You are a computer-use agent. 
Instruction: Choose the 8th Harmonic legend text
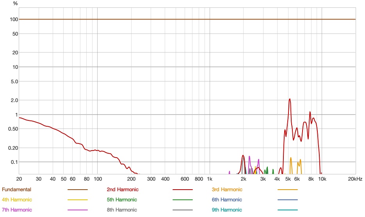(x=122, y=210)
